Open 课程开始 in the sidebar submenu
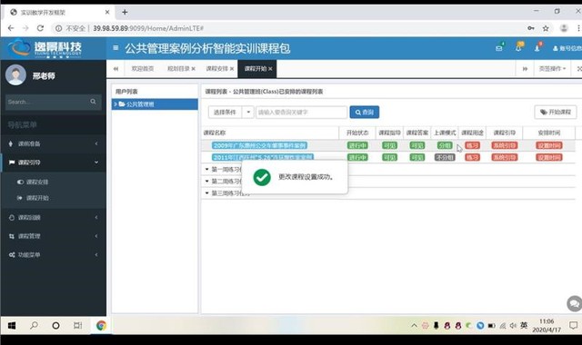The image size is (582, 345). pos(37,198)
